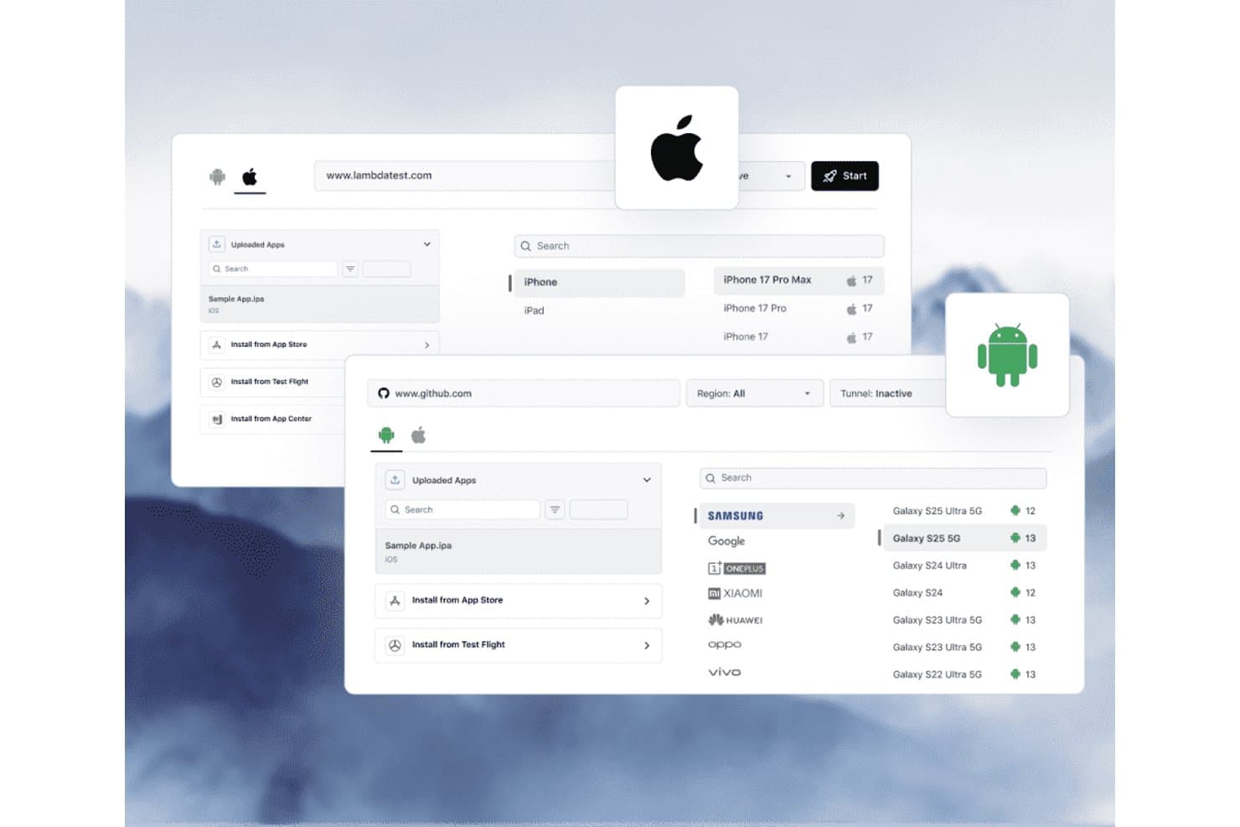This screenshot has height=827, width=1240.
Task: Switch to Apple tab in github window
Action: point(419,435)
